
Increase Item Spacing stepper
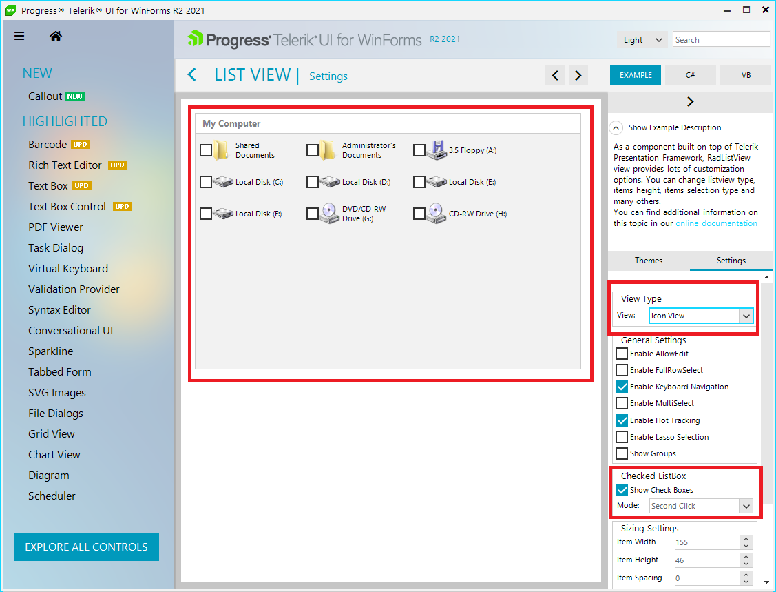click(x=746, y=575)
